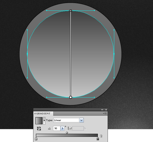Open the angle value flyout arrow
The width and height of the screenshot is (153, 142).
tap(62, 128)
